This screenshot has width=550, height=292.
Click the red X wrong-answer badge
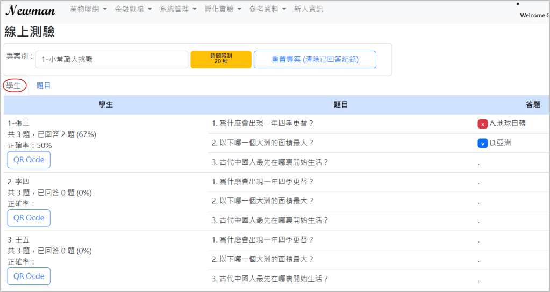pyautogui.click(x=482, y=124)
